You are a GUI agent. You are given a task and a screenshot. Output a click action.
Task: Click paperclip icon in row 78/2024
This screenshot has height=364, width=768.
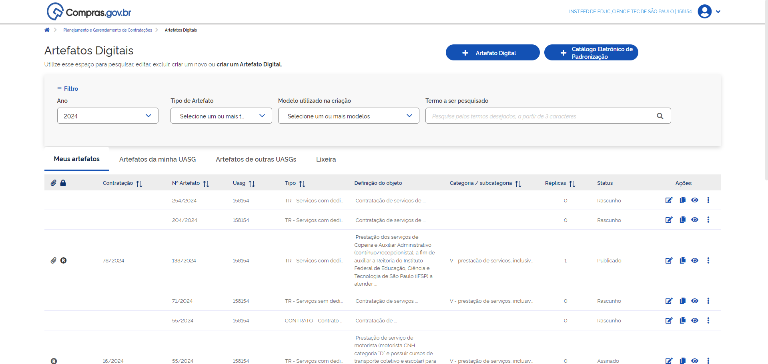pos(54,260)
